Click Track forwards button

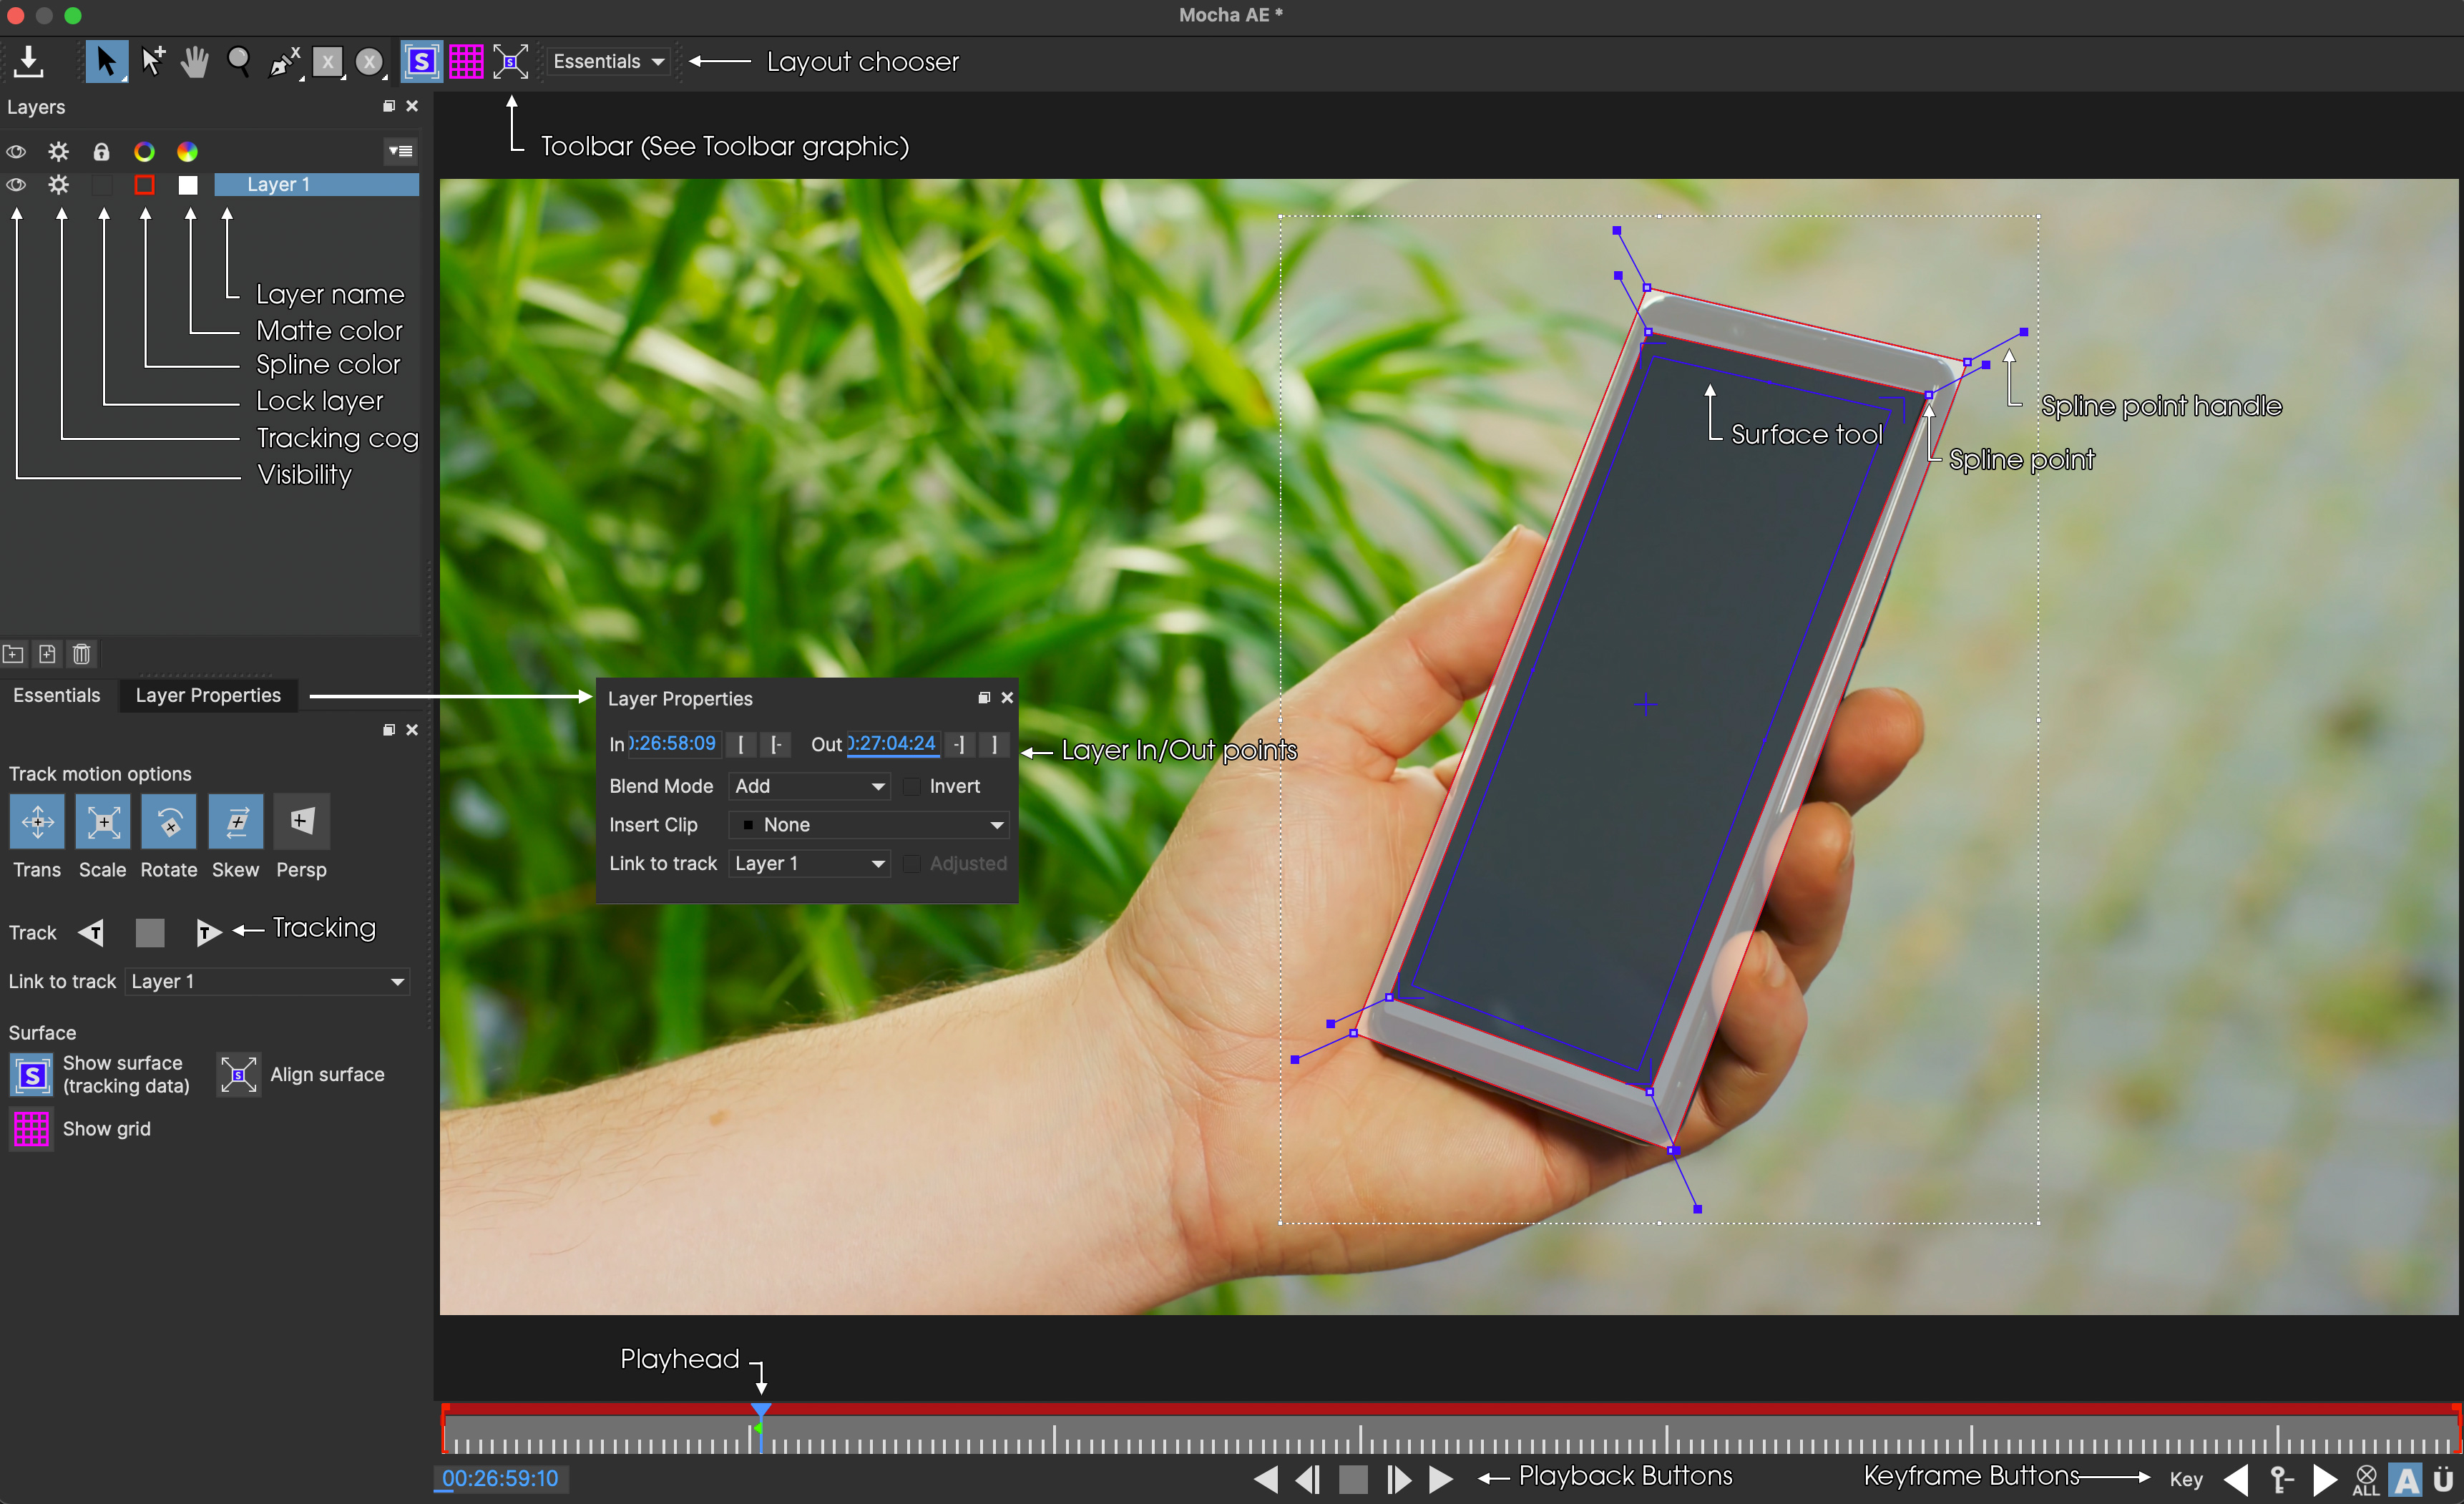[x=208, y=933]
